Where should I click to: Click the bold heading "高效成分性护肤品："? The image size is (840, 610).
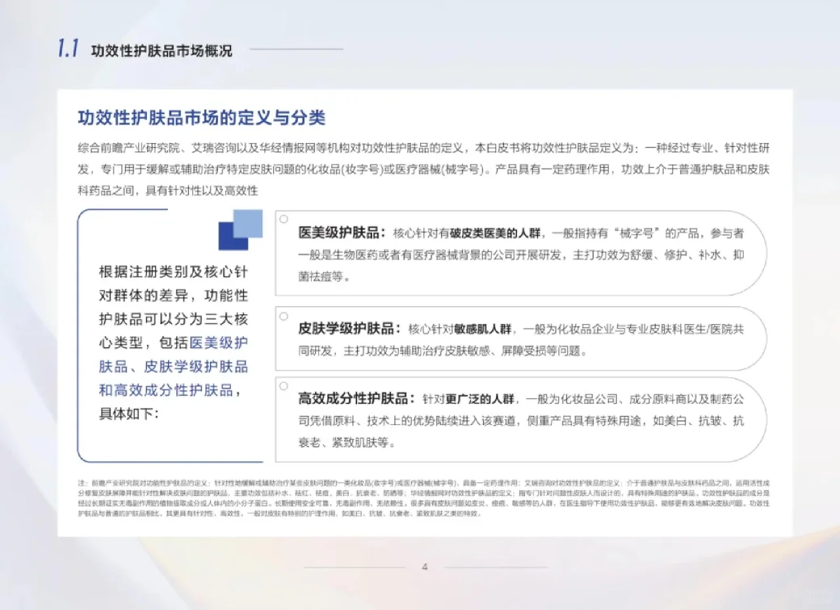click(358, 399)
